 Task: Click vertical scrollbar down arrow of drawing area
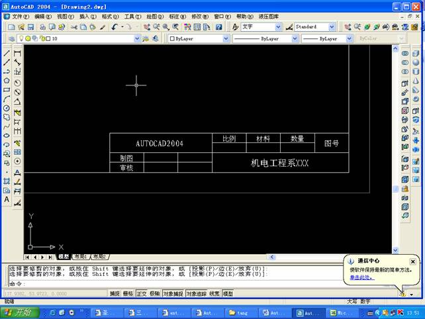coord(395,250)
